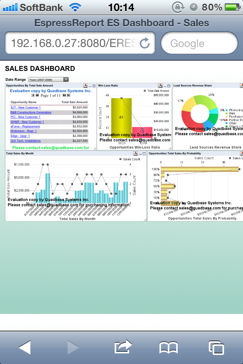This screenshot has height=364, width=243.
Task: Open the Date Range dropdown
Action: [48, 79]
